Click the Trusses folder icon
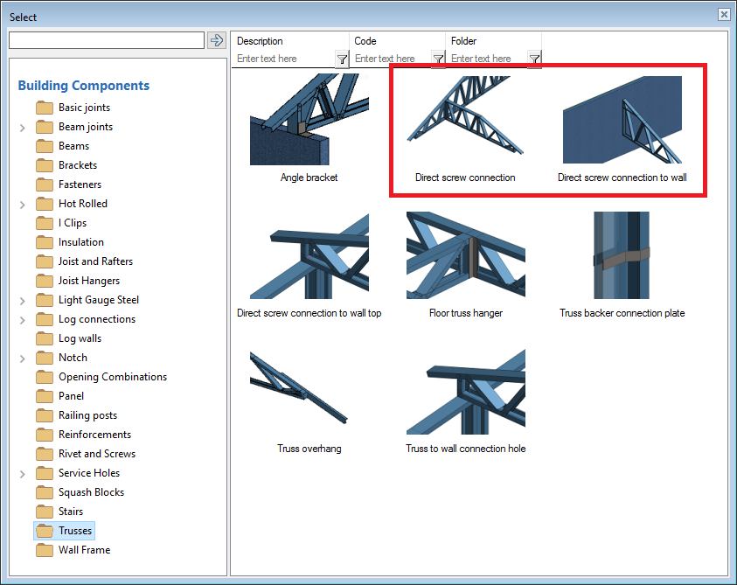 pos(45,530)
